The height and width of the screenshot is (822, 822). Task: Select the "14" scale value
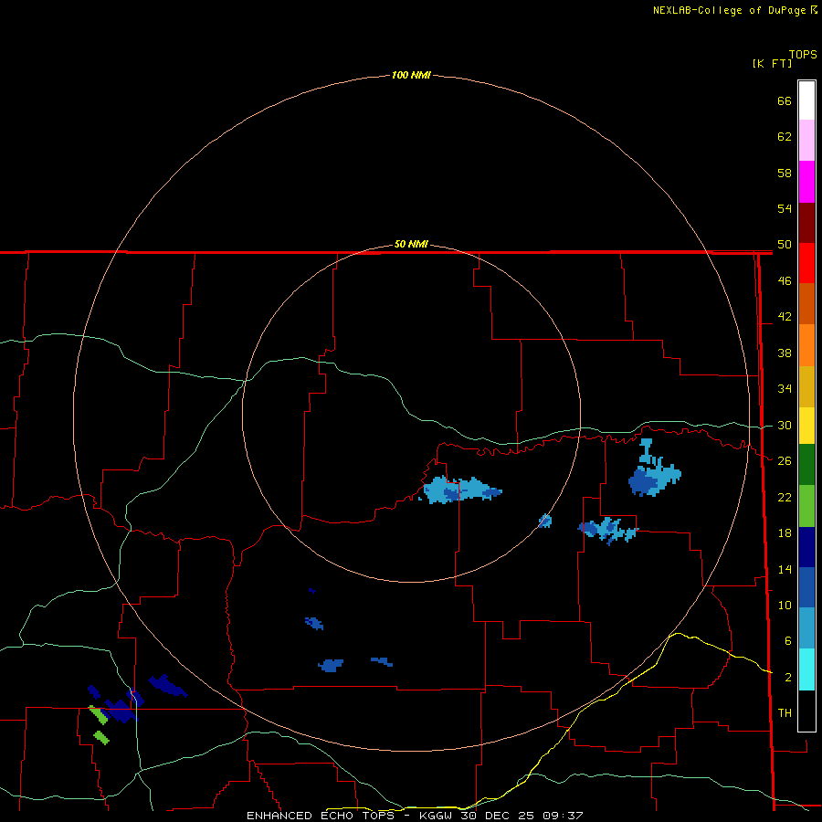click(x=785, y=569)
